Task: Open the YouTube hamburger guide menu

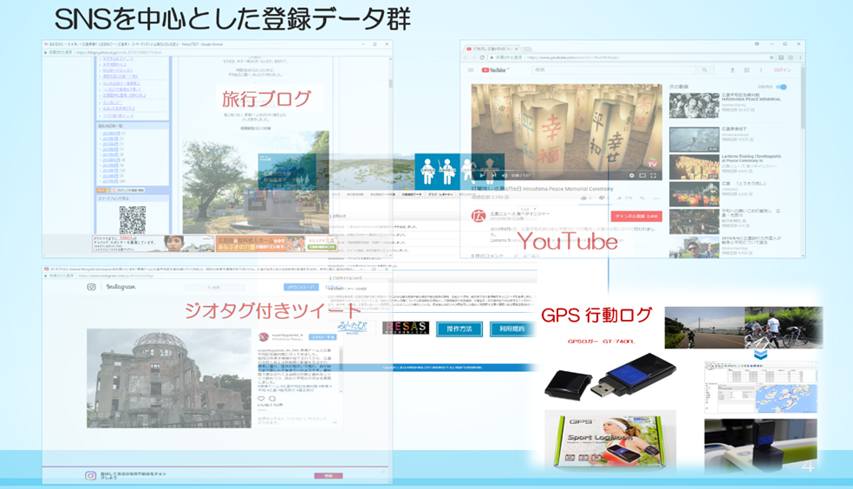Action: (471, 70)
